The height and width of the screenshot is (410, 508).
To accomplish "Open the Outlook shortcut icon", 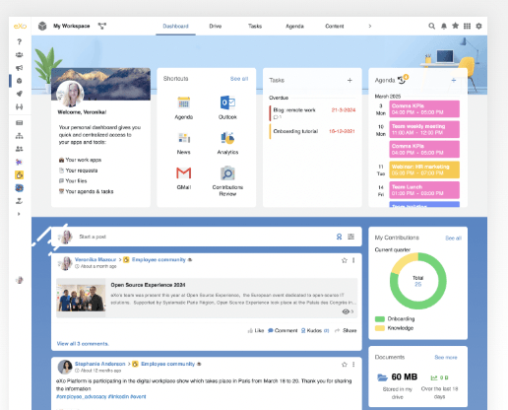I will pos(227,102).
